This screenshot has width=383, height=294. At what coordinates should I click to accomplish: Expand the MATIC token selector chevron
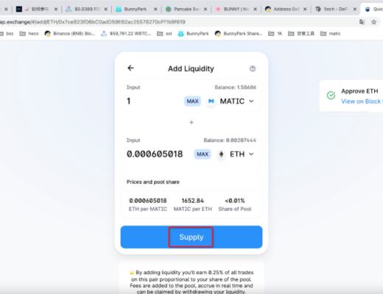(251, 101)
